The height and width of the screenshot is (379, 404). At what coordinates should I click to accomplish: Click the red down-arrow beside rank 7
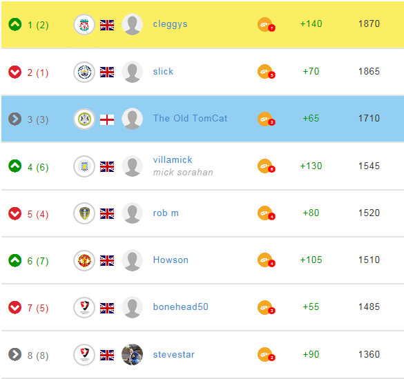(15, 307)
